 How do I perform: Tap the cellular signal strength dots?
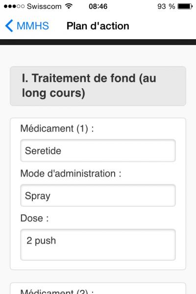(x=14, y=6)
